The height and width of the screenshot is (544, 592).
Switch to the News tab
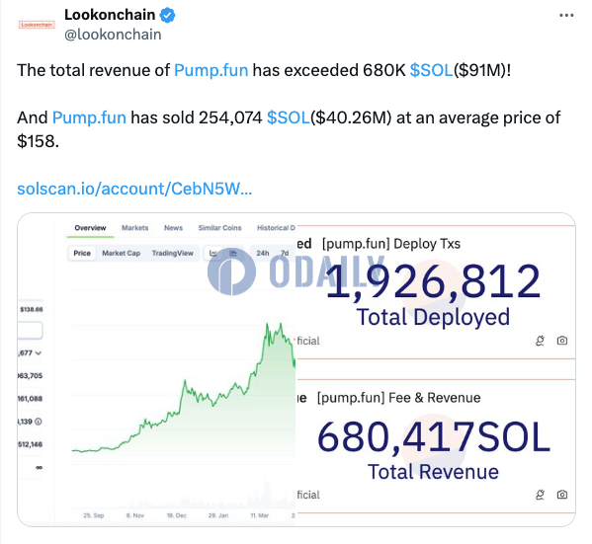pyautogui.click(x=173, y=228)
